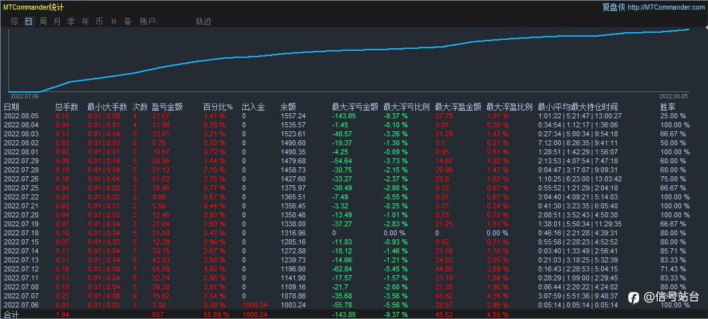Select the 2022.07.28 date row
The height and width of the screenshot is (319, 708).
354,170
